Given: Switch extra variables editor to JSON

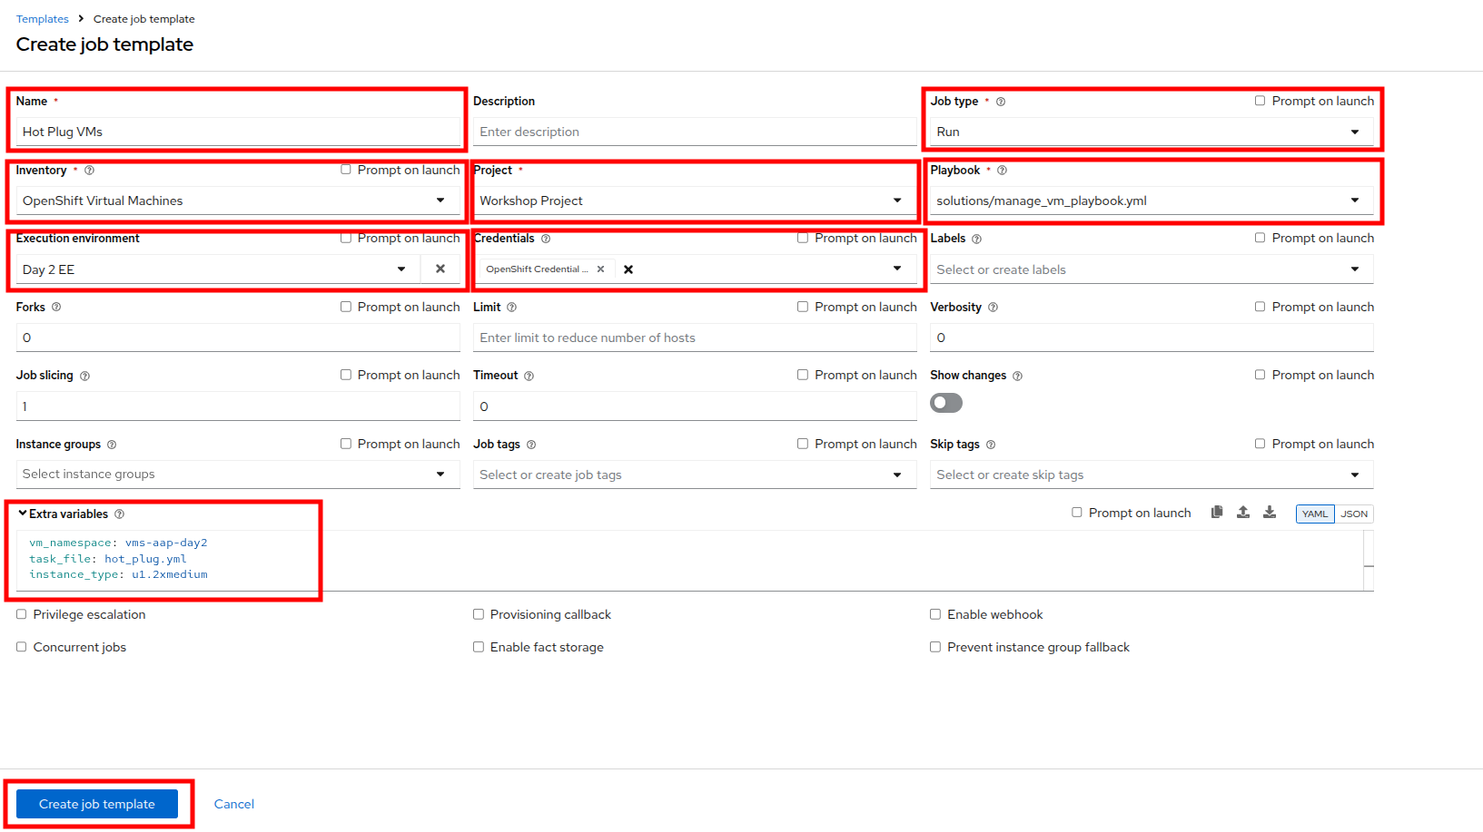Looking at the screenshot, I should pos(1354,514).
